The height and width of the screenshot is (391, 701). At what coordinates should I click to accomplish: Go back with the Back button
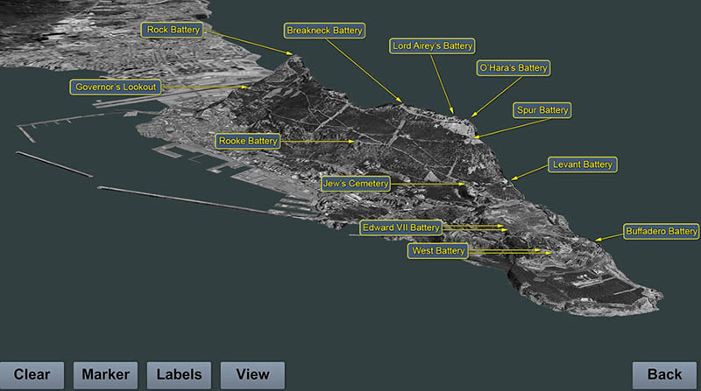point(664,375)
